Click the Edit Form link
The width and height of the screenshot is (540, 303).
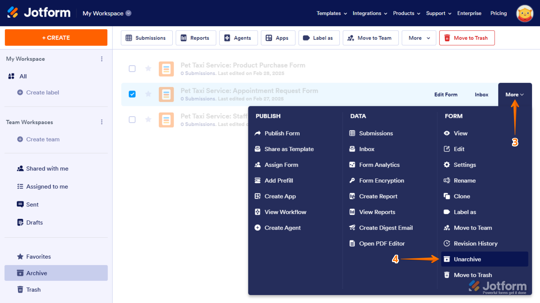tap(446, 95)
